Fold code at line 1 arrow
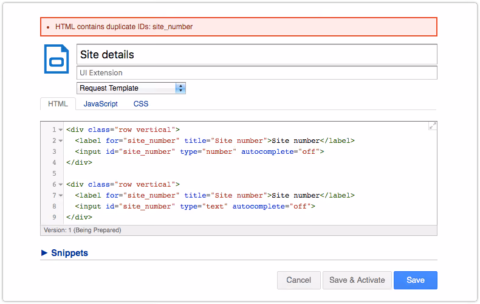This screenshot has width=480, height=304. point(61,130)
